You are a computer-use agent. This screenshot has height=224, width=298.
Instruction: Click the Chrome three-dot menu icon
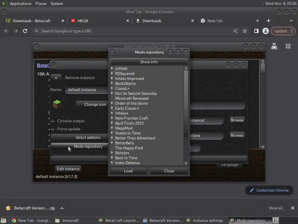coord(292,31)
